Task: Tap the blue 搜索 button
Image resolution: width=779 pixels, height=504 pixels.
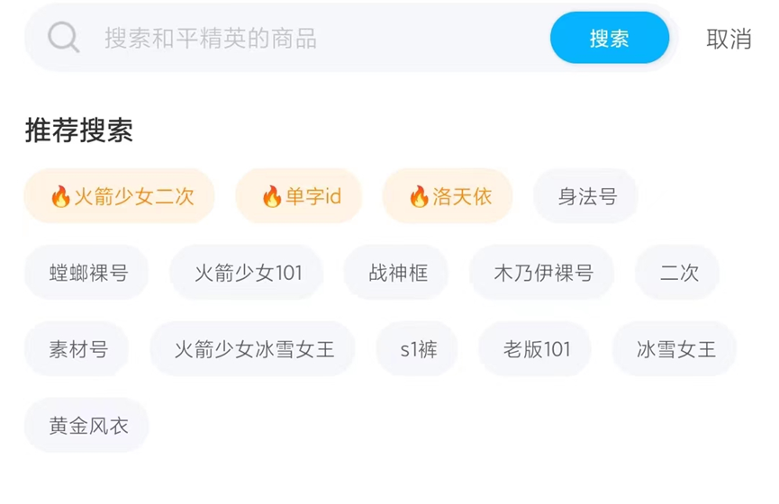Action: (610, 38)
